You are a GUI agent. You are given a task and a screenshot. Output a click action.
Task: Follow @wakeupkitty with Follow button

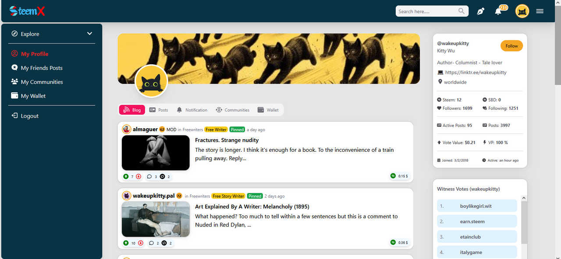(x=511, y=46)
